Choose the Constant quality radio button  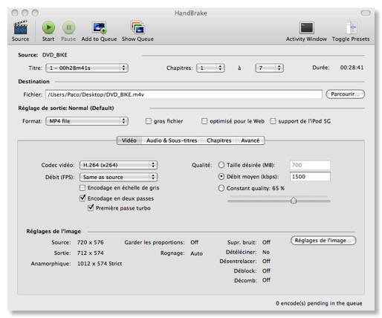(221, 188)
